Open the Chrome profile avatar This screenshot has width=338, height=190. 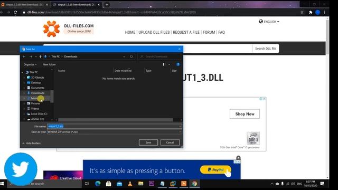pyautogui.click(x=317, y=12)
